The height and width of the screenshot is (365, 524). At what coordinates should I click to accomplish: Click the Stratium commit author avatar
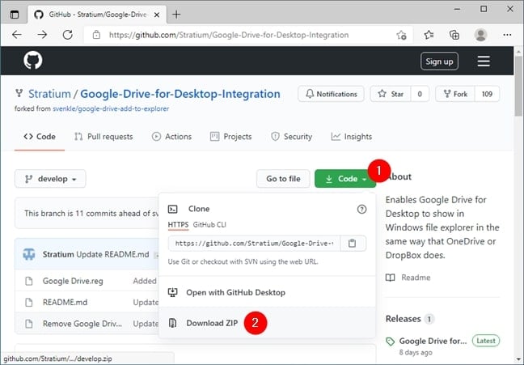click(29, 255)
